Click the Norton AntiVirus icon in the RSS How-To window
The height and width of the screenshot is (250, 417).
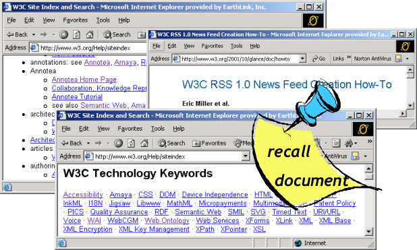[398, 59]
